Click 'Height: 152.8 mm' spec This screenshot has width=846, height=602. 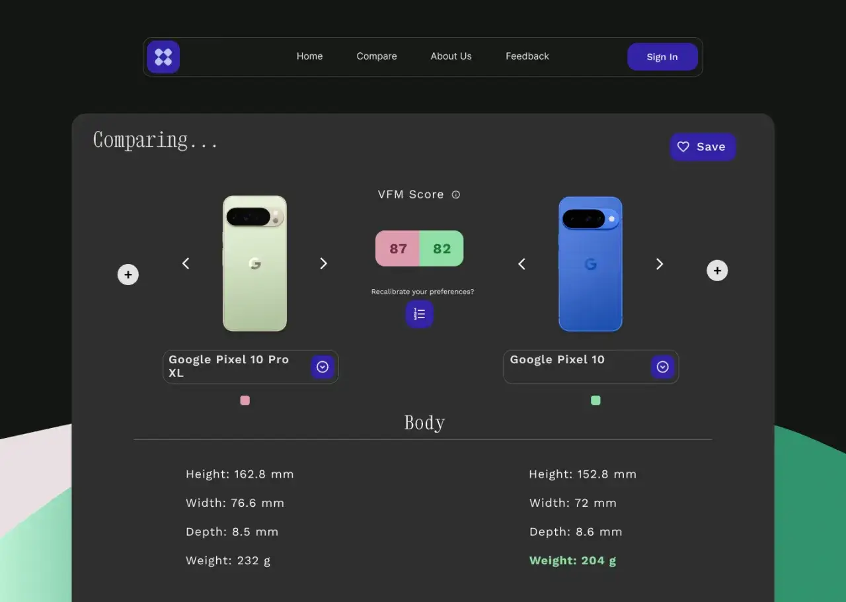(583, 474)
